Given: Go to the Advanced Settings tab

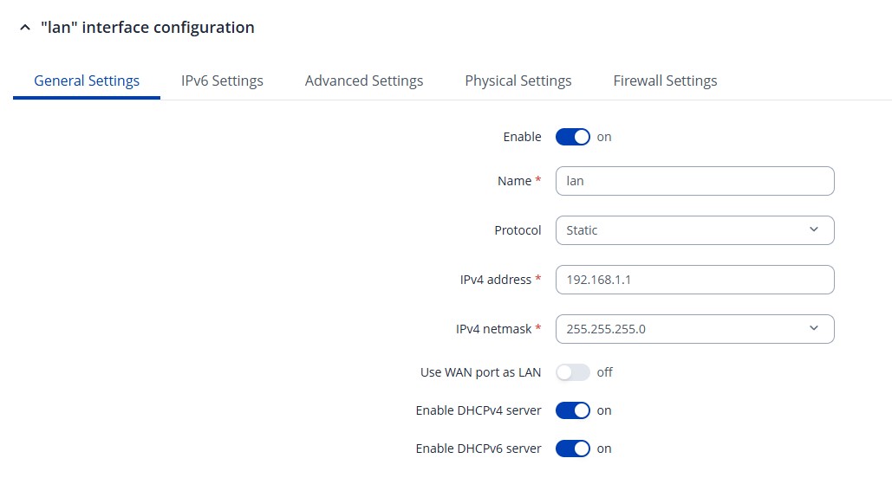Looking at the screenshot, I should [x=364, y=81].
